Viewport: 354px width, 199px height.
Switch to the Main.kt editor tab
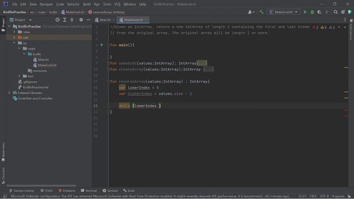(103, 20)
